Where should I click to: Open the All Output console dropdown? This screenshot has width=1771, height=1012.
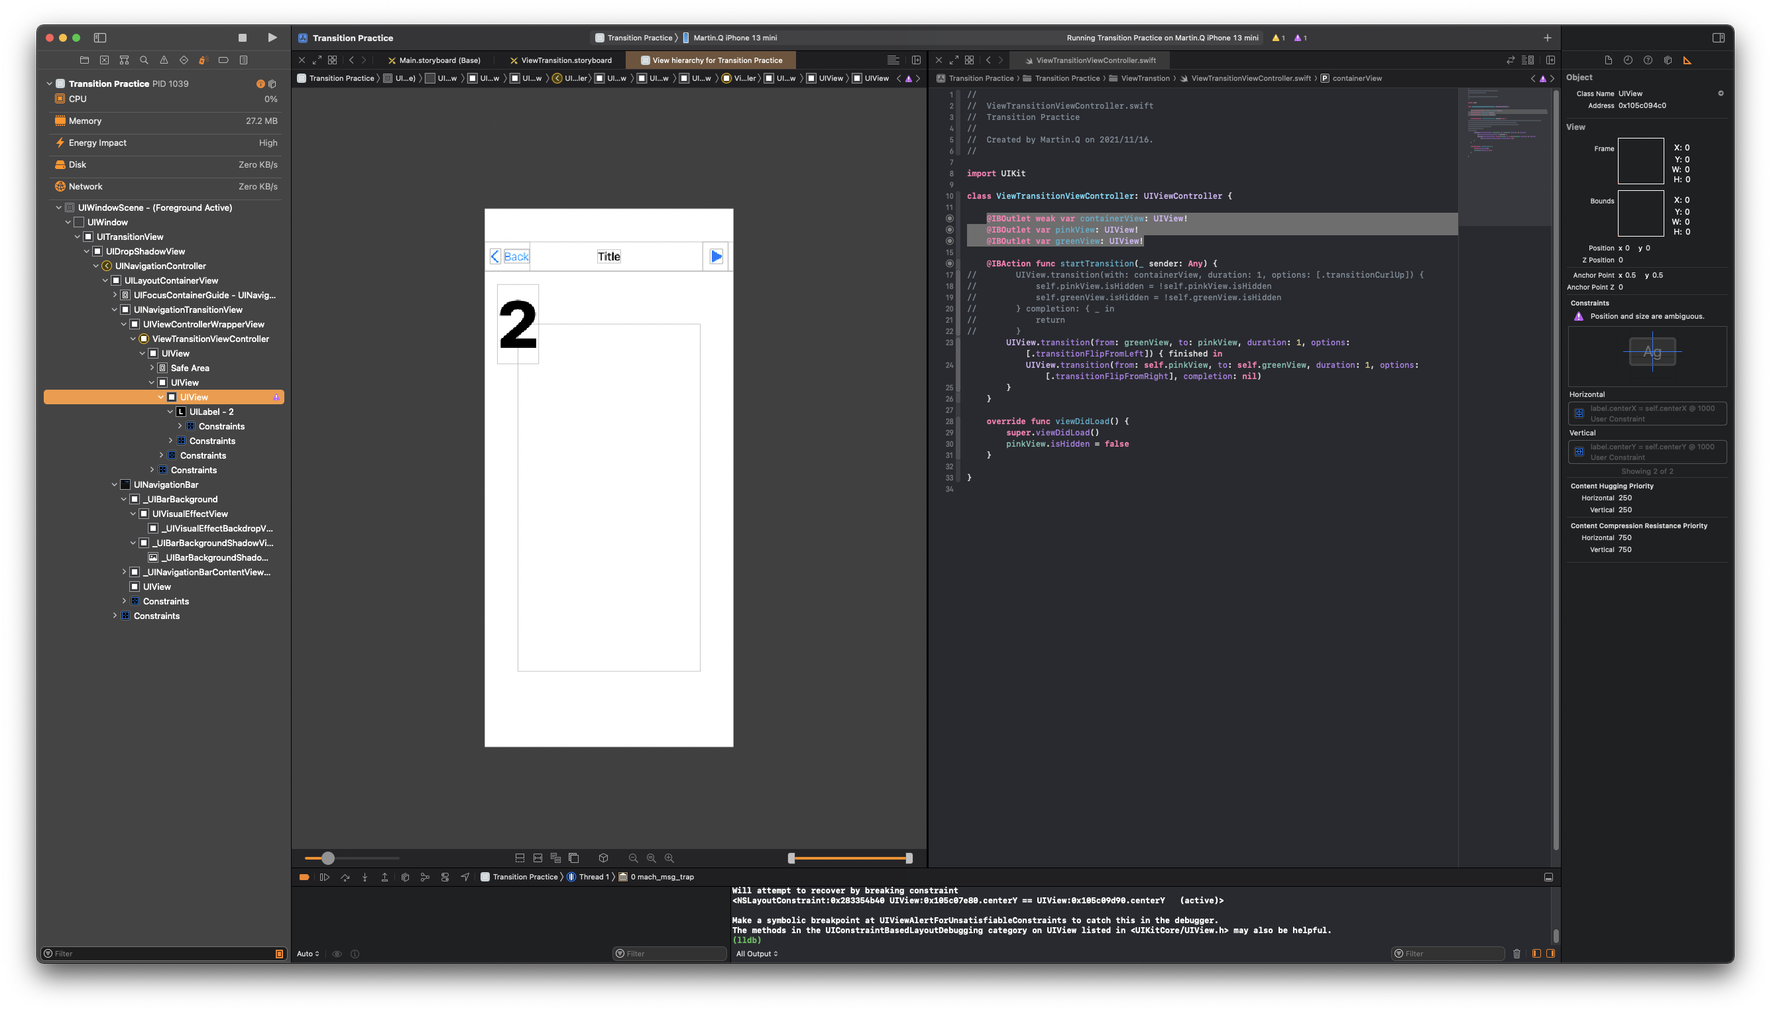pos(757,954)
